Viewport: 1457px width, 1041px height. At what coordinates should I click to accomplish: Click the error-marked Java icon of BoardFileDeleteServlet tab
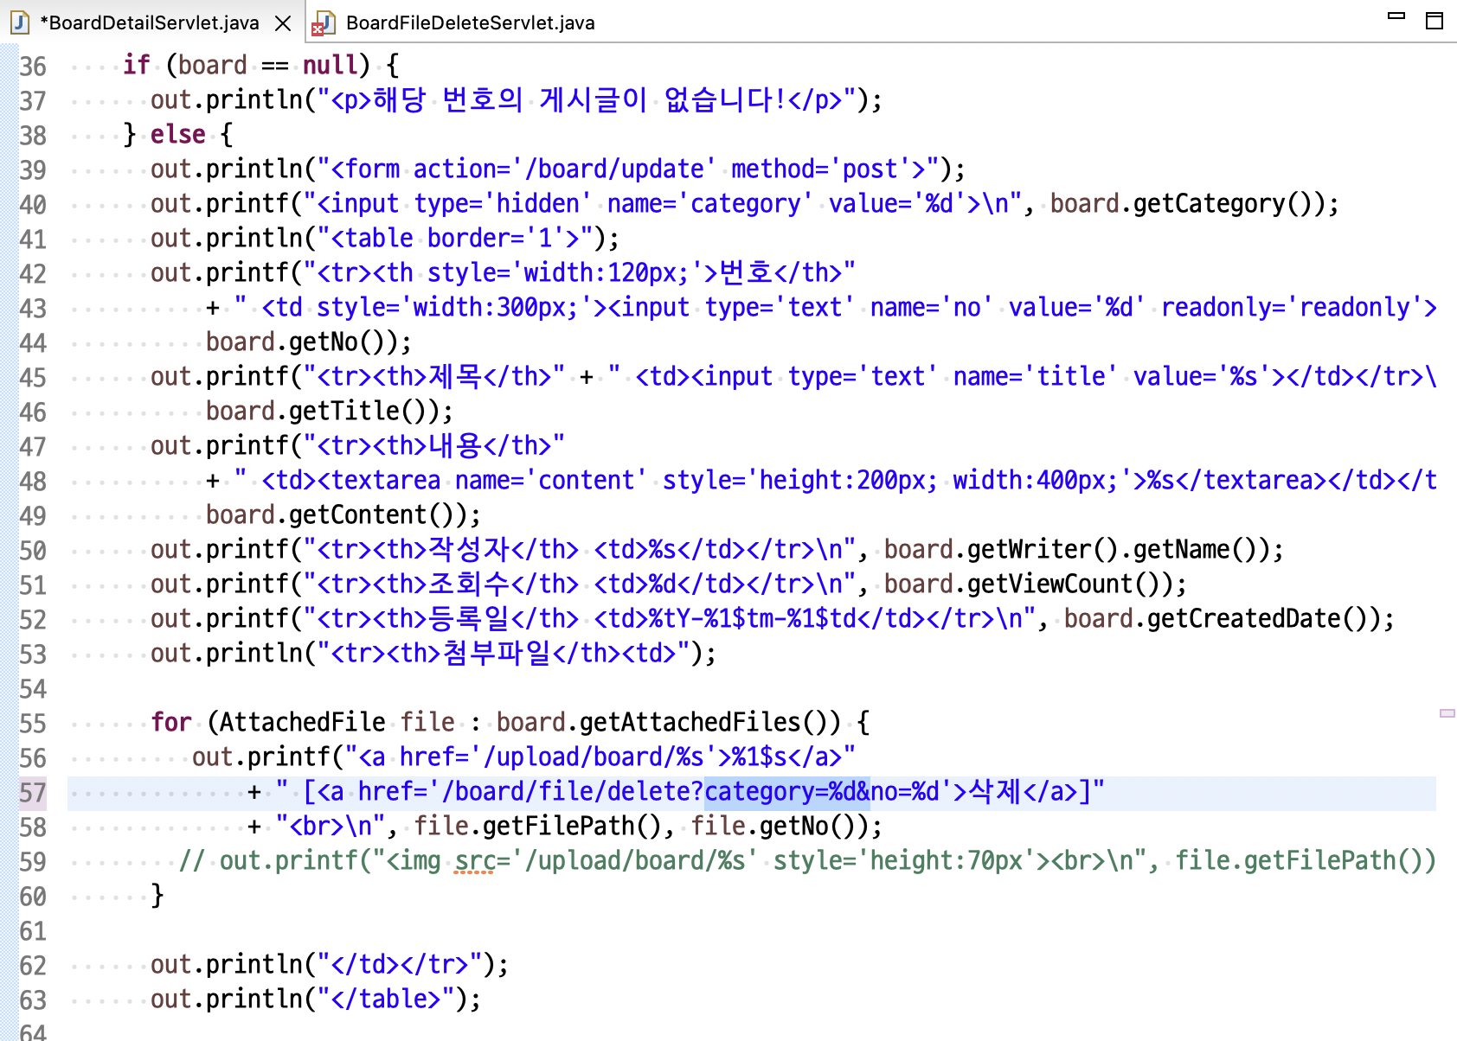coord(324,22)
